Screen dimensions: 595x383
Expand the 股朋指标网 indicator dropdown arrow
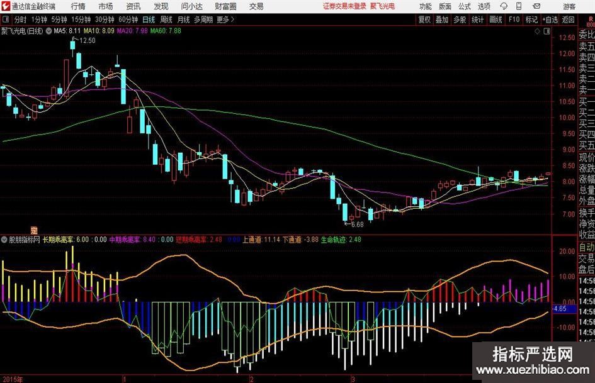[x=4, y=240]
